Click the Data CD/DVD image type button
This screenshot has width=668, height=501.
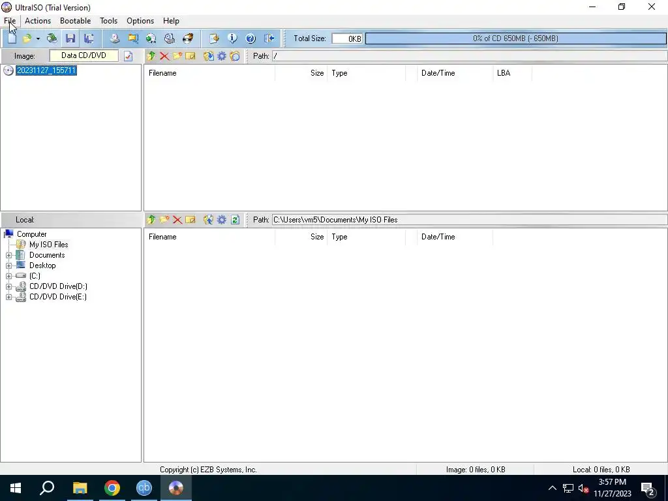pyautogui.click(x=84, y=55)
